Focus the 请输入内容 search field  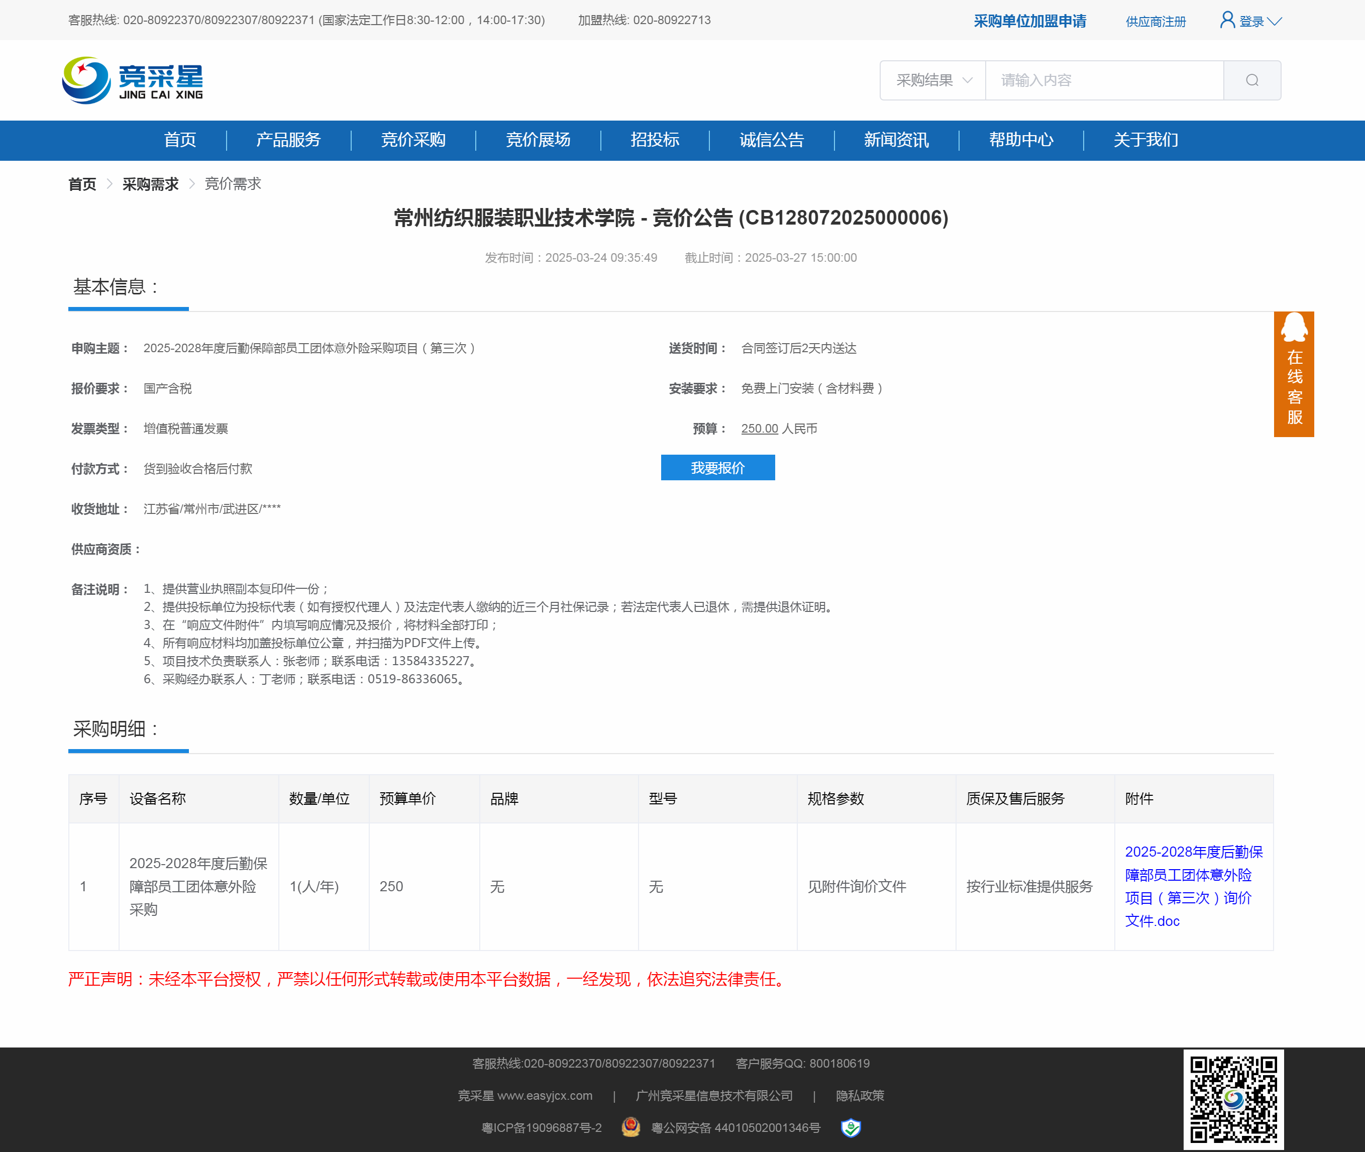[1103, 80]
